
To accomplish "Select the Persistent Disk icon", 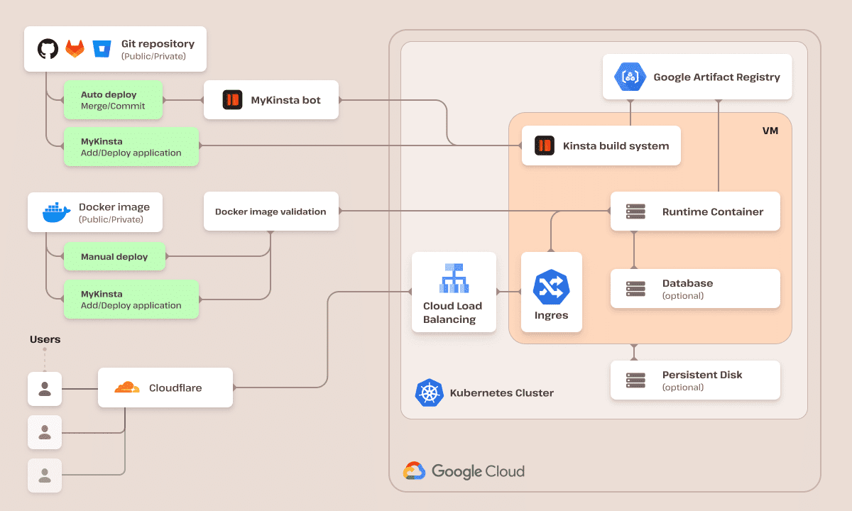I will 637,380.
